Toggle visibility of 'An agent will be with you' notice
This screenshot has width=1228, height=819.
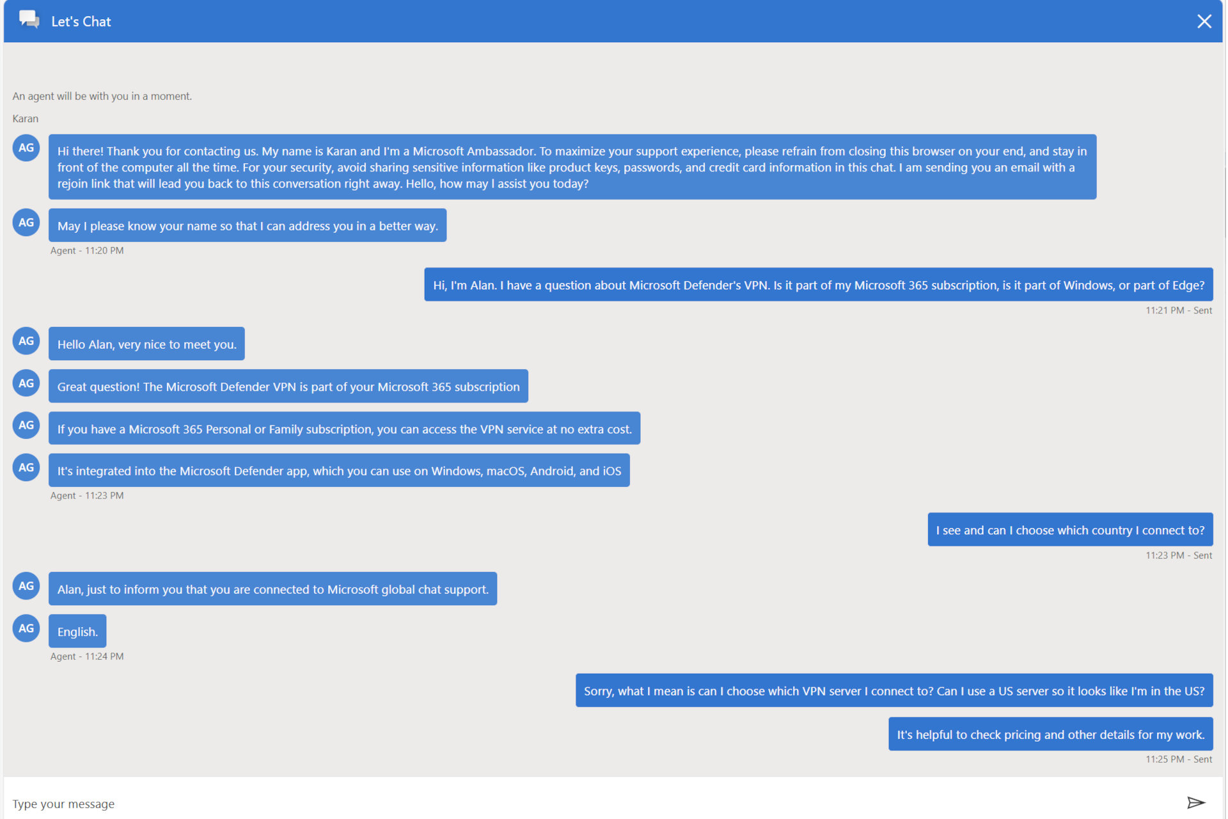[x=102, y=95]
